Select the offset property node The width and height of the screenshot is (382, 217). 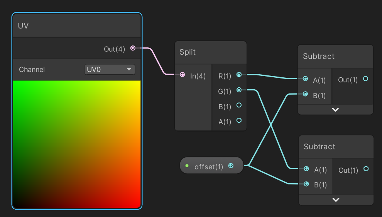211,165
